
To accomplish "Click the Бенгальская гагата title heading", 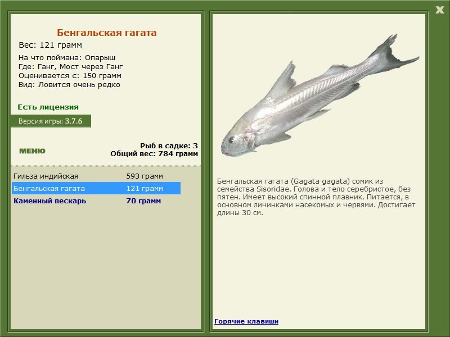I will point(106,33).
